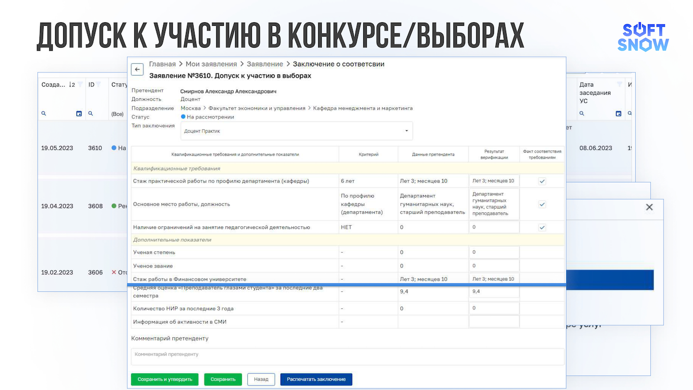Click the 08.06.2023 meeting date cell
The height and width of the screenshot is (390, 693).
[x=596, y=148]
